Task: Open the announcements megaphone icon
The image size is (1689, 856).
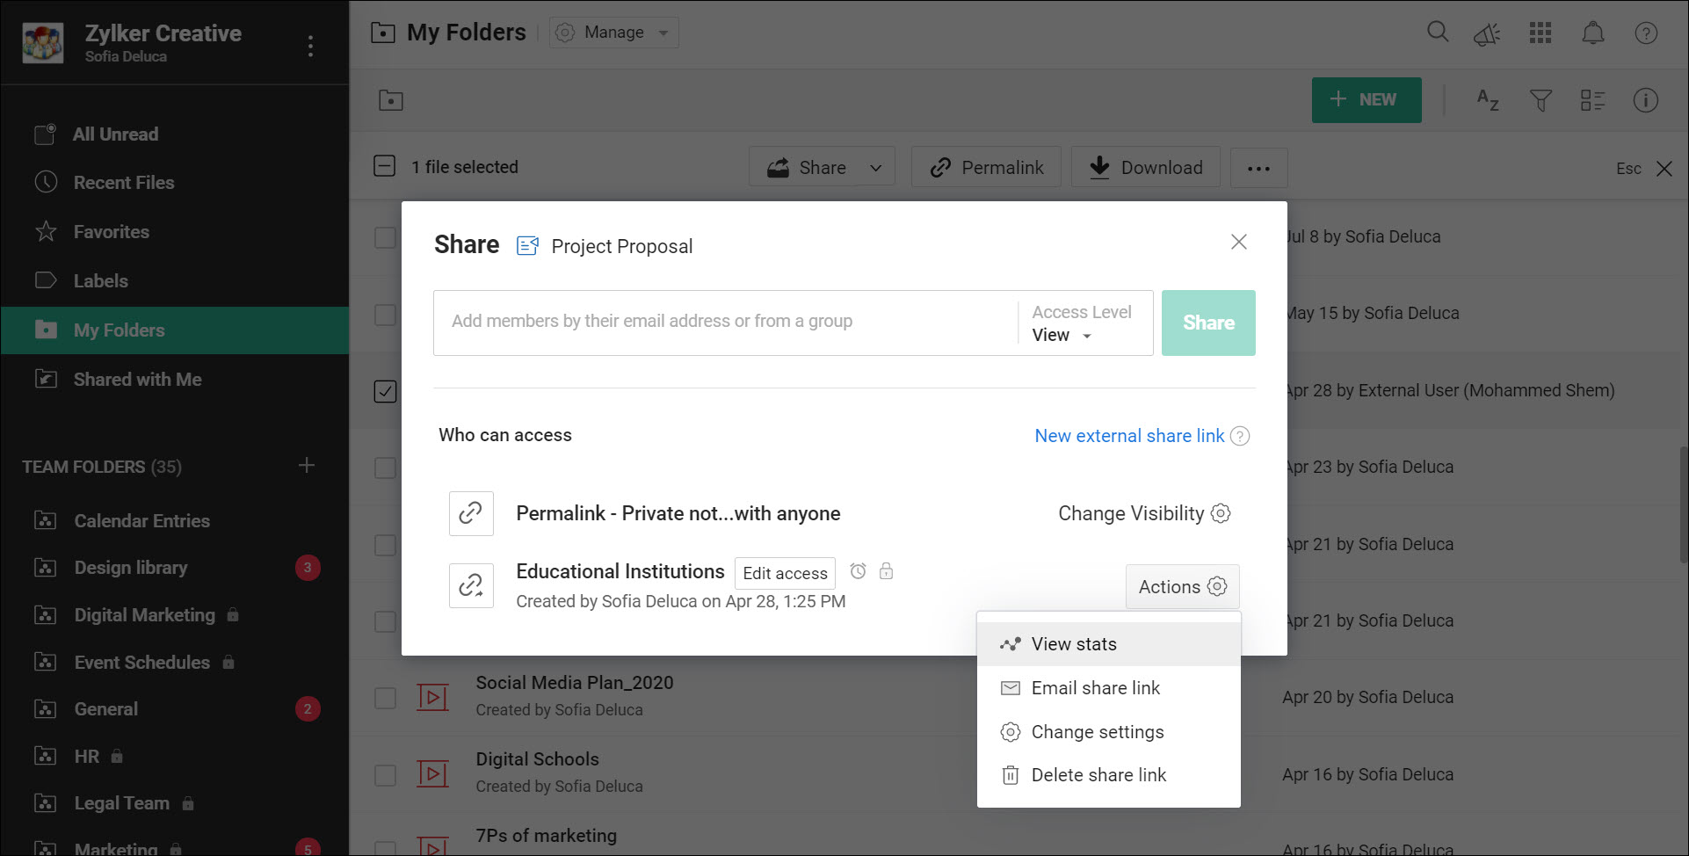Action: pos(1487,34)
